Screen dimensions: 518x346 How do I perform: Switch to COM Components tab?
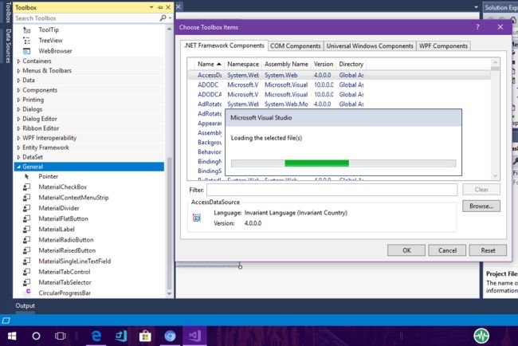click(296, 46)
